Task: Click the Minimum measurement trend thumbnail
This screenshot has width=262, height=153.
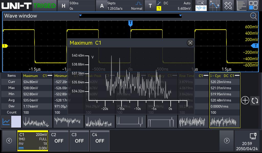Action: pyautogui.click(x=68, y=122)
